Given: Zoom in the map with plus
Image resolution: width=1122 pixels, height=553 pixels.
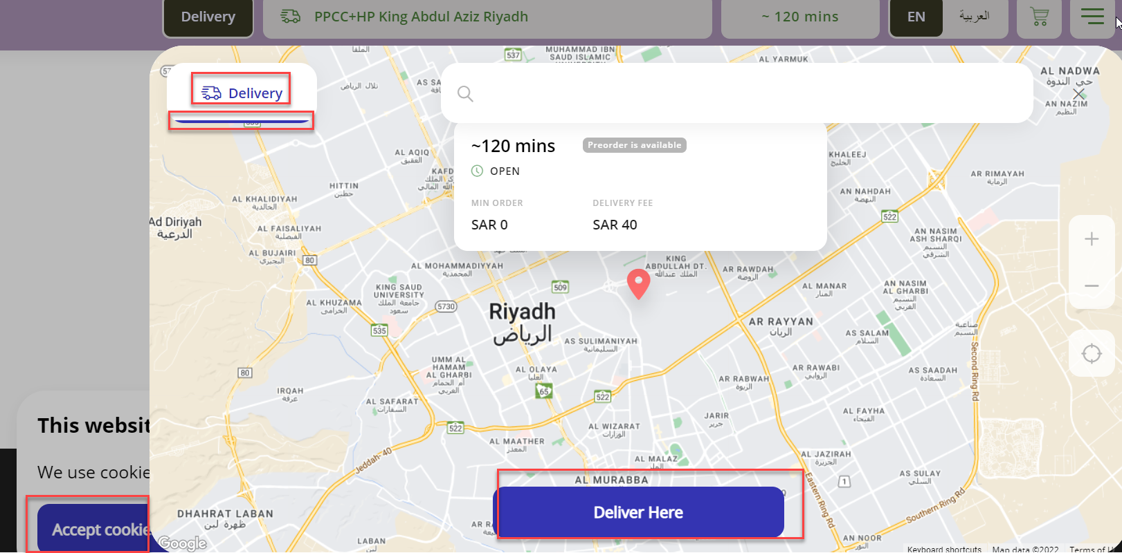Looking at the screenshot, I should pyautogui.click(x=1092, y=239).
